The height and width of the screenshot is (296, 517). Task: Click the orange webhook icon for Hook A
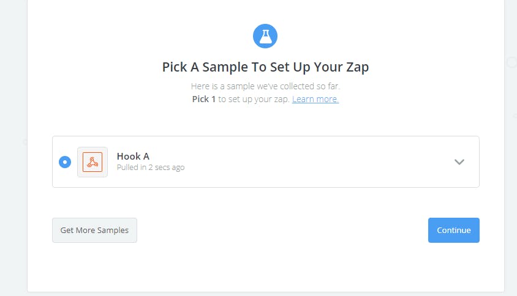tap(92, 162)
